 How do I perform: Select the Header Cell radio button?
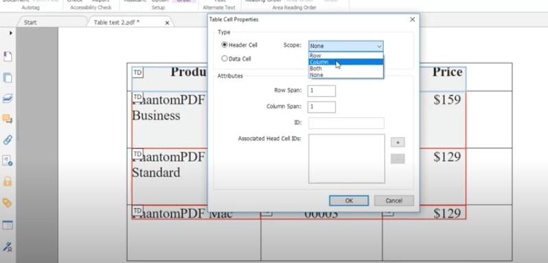[x=225, y=45]
